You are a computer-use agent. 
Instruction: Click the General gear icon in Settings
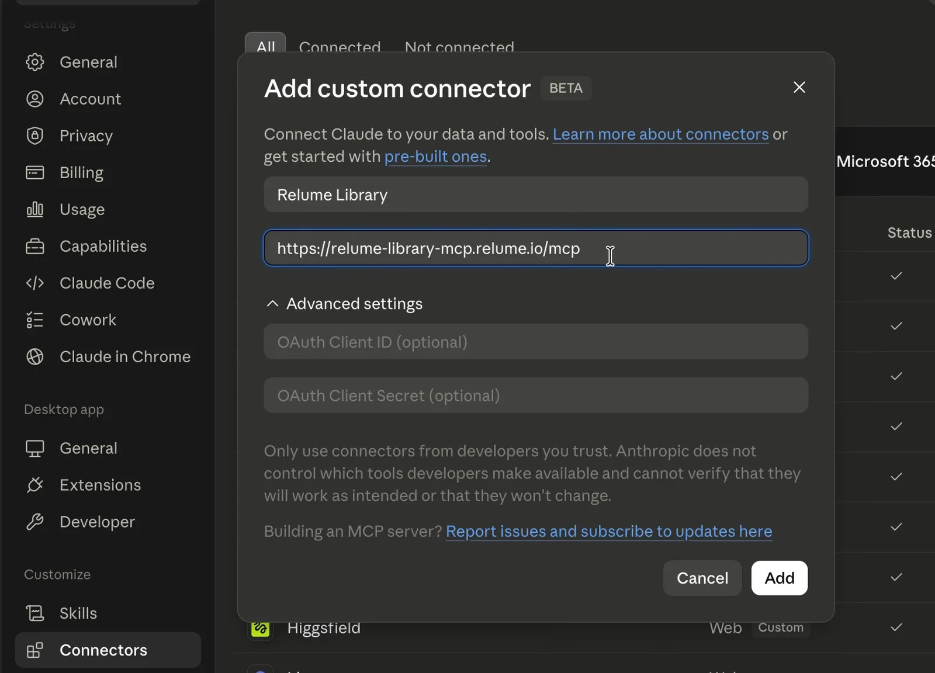click(x=35, y=62)
